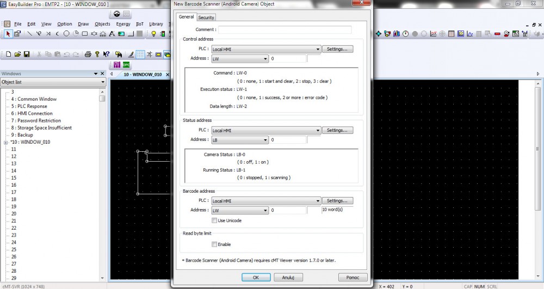Image resolution: width=544 pixels, height=289 pixels.
Task: Select the Rectangle drawing tool
Action: (84, 34)
